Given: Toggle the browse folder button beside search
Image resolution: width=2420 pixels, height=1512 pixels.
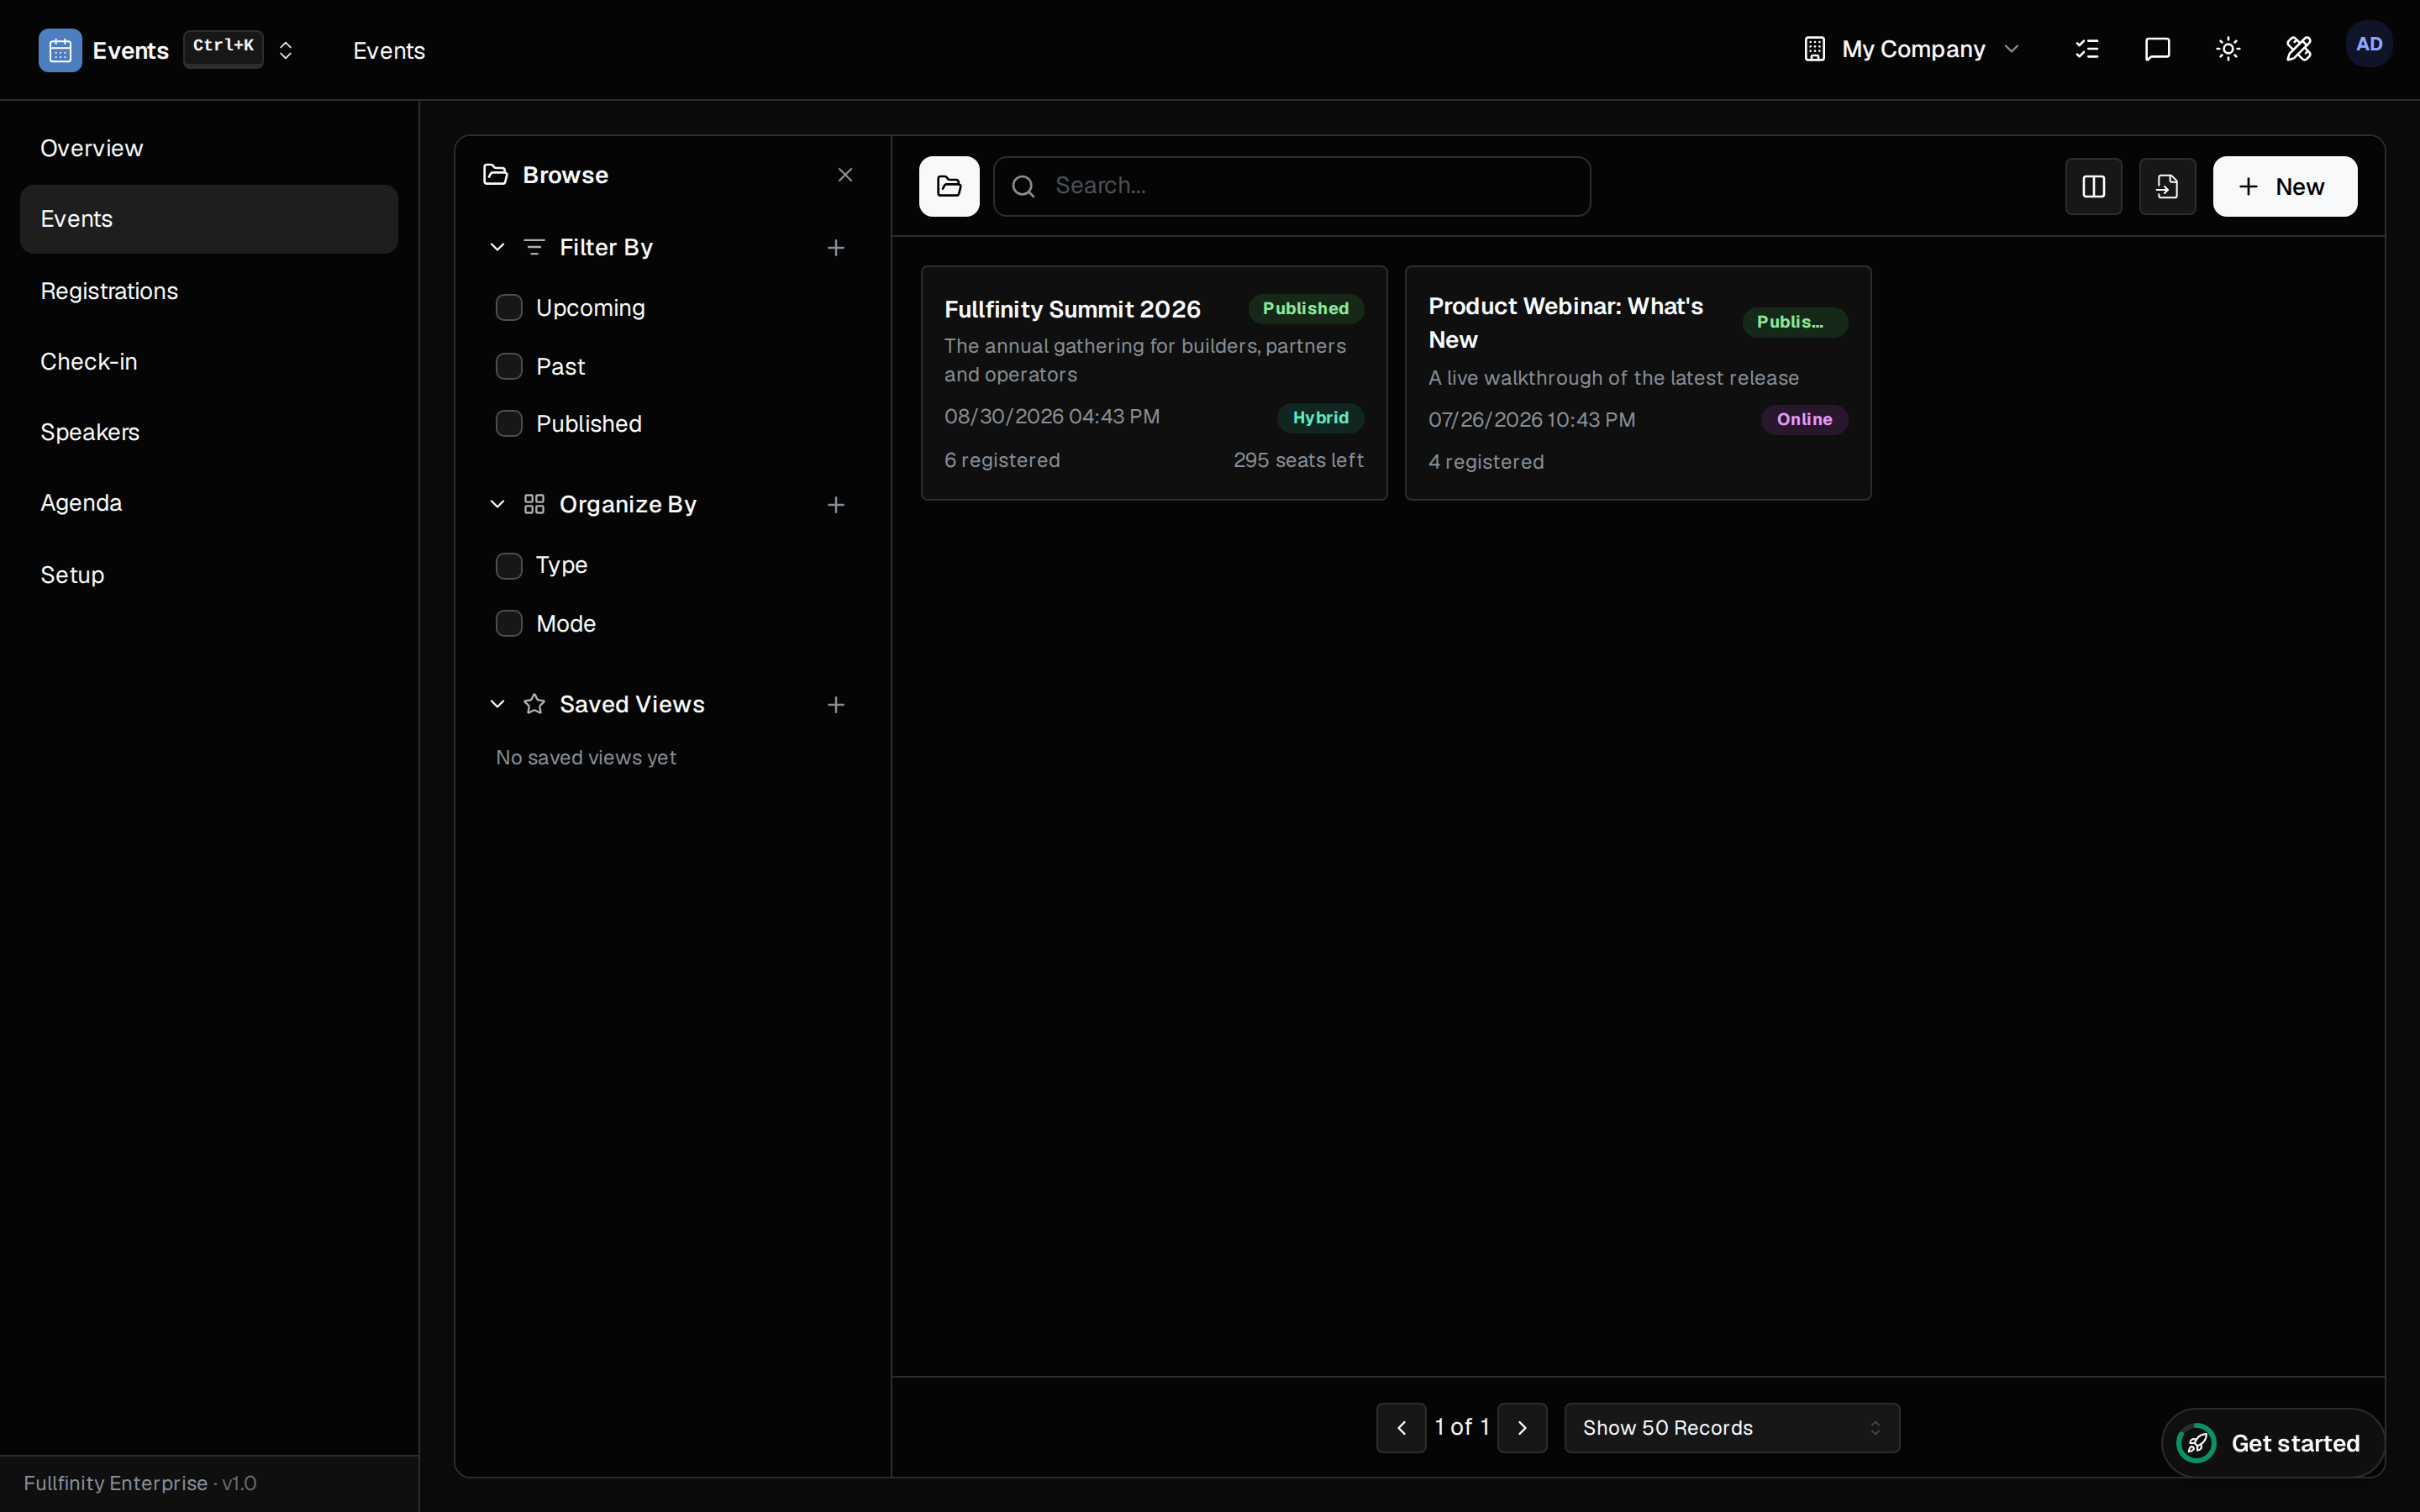Looking at the screenshot, I should [949, 186].
